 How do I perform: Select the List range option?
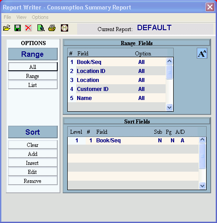[33, 85]
